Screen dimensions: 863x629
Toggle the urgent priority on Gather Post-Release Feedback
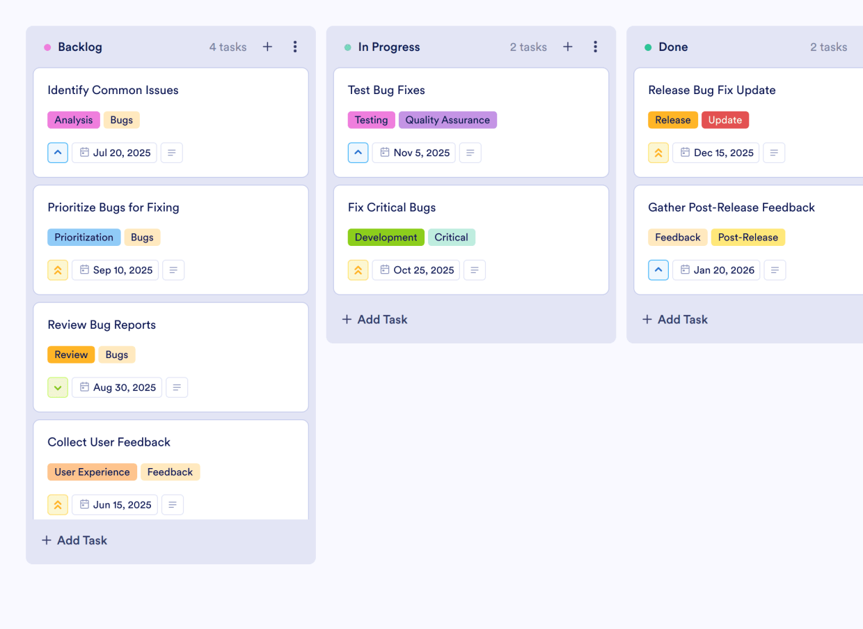[658, 270]
